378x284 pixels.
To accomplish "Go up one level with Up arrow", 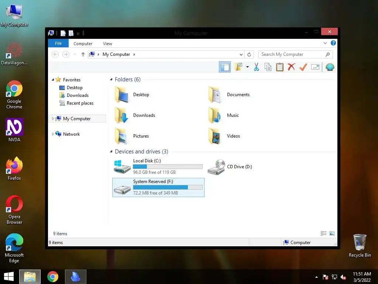I will pyautogui.click(x=83, y=54).
